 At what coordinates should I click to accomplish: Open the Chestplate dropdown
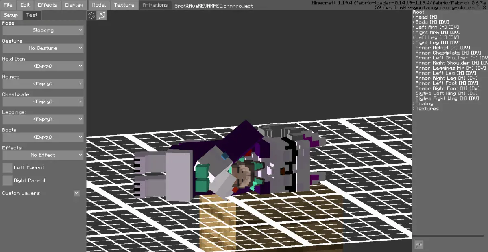[43, 101]
